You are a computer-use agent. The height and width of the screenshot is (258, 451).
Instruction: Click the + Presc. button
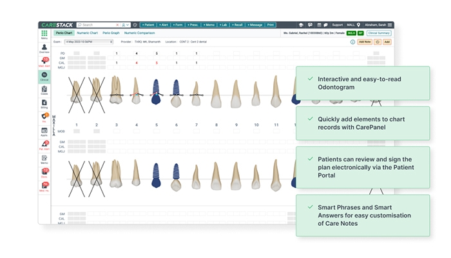click(193, 25)
